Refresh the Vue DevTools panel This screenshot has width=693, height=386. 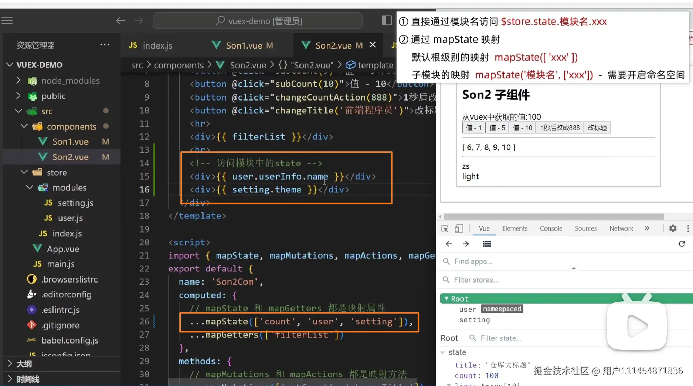pyautogui.click(x=682, y=244)
